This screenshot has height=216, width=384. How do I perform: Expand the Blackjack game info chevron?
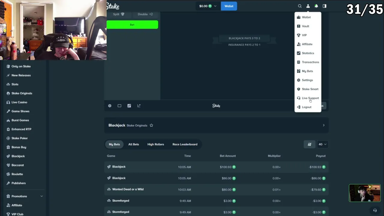coord(323,125)
